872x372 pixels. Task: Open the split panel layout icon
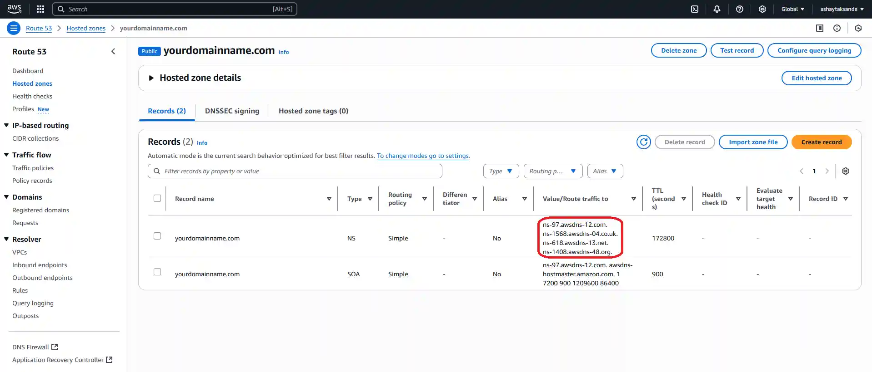click(x=820, y=28)
